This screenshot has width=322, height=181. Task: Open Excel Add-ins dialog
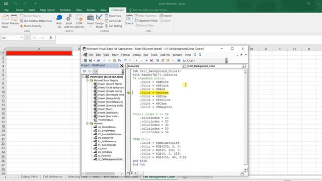[68, 21]
